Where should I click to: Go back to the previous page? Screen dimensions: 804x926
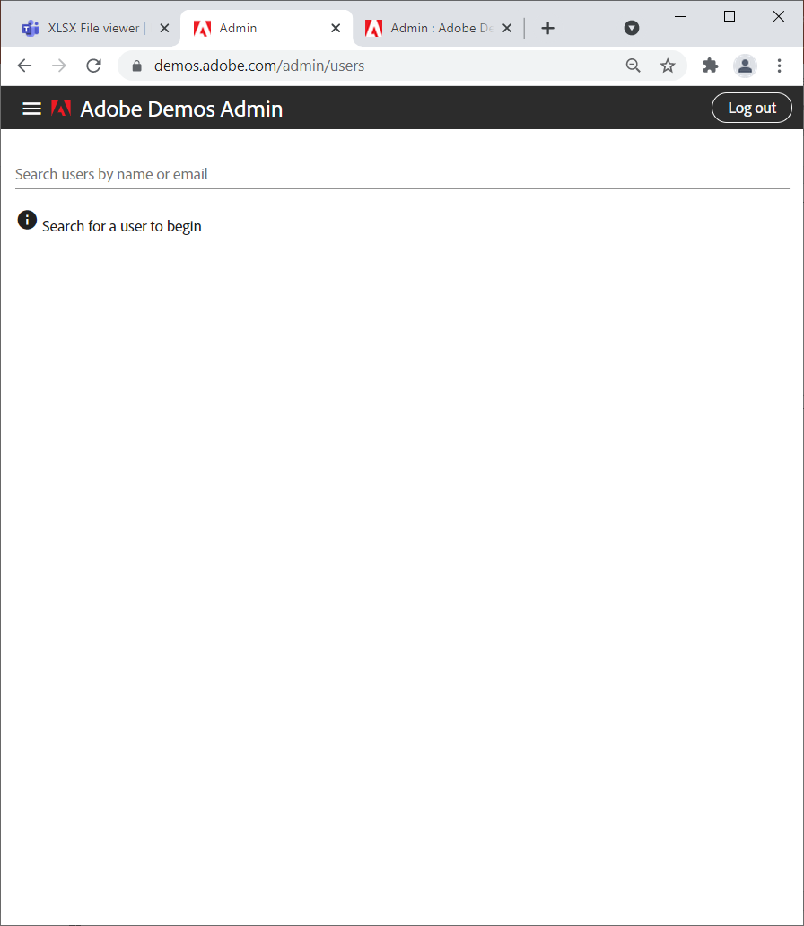25,66
